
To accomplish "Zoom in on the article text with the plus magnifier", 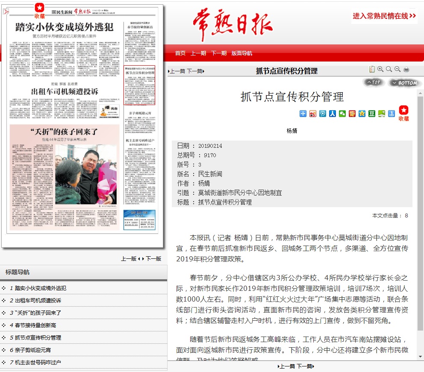I will click(380, 70).
